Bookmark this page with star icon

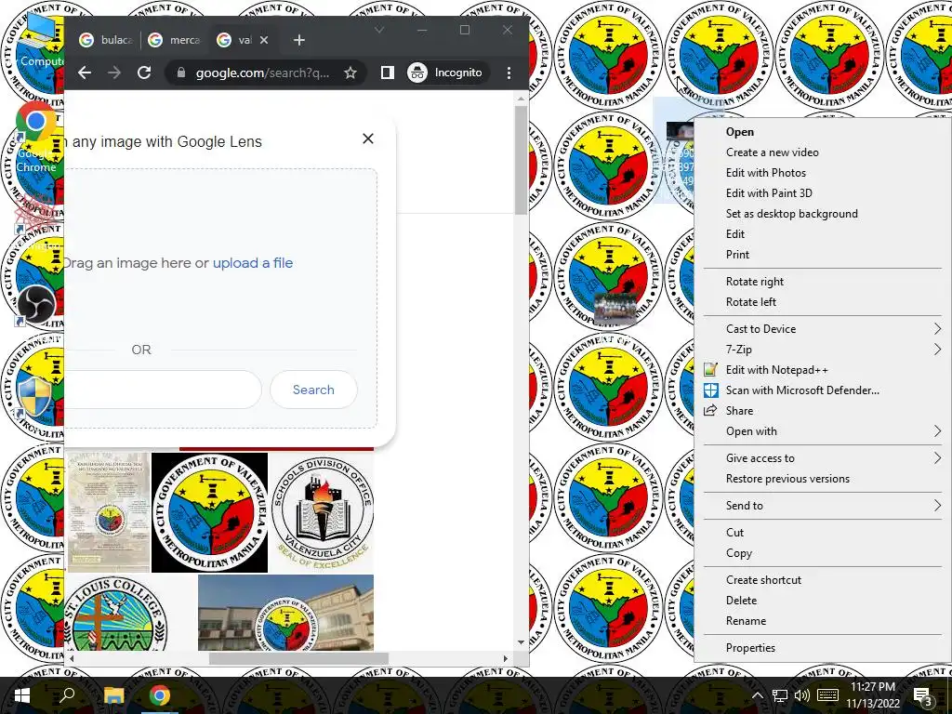click(350, 73)
